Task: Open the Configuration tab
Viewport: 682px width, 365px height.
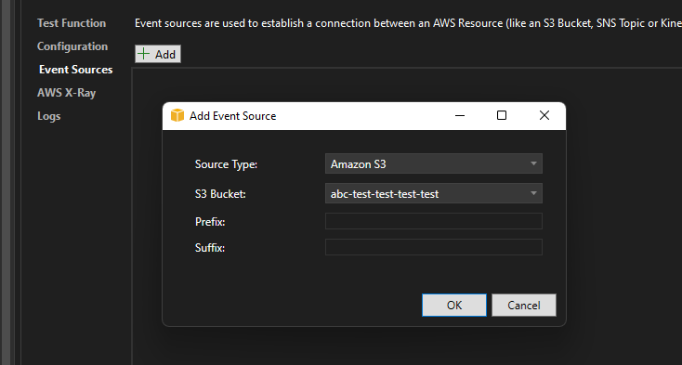Action: 72,46
